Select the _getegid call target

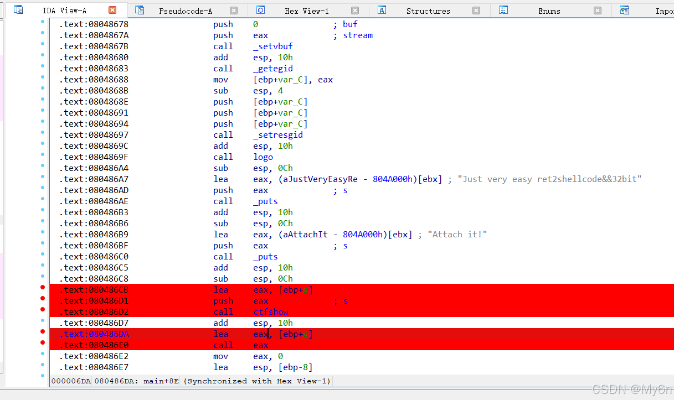click(x=273, y=69)
